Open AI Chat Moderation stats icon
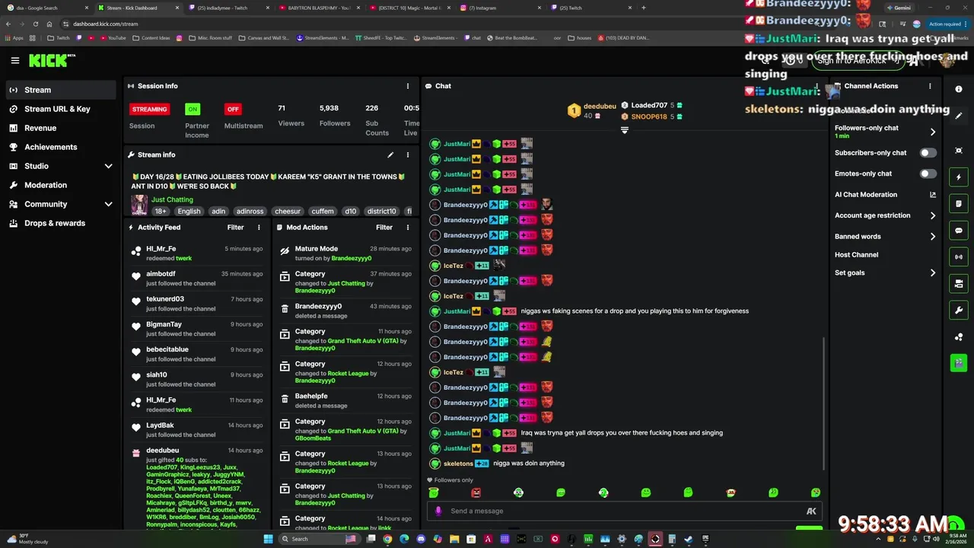The image size is (974, 548). tap(933, 195)
